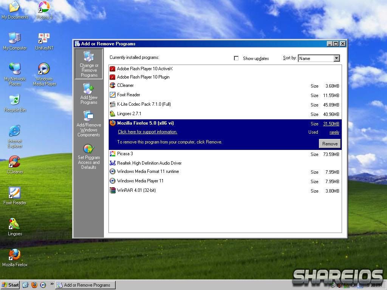Select Adobe Flash Player 10 ActiveX entry
This screenshot has height=290, width=387.
tap(225, 69)
